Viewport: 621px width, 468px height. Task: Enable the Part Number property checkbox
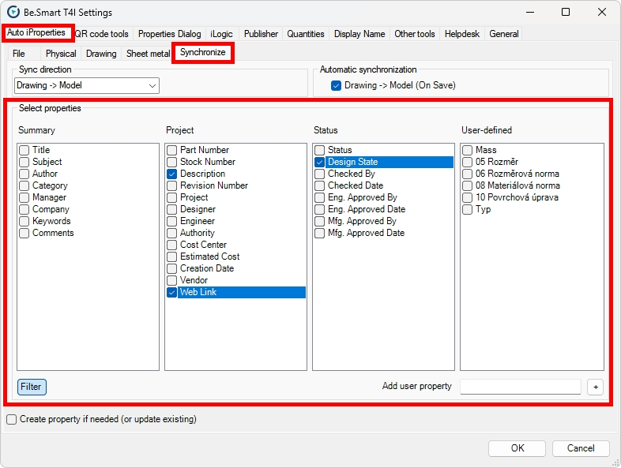pos(172,150)
